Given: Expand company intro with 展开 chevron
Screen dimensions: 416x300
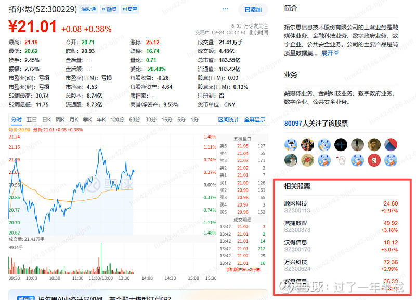Looking at the screenshot, I should coord(330,53).
